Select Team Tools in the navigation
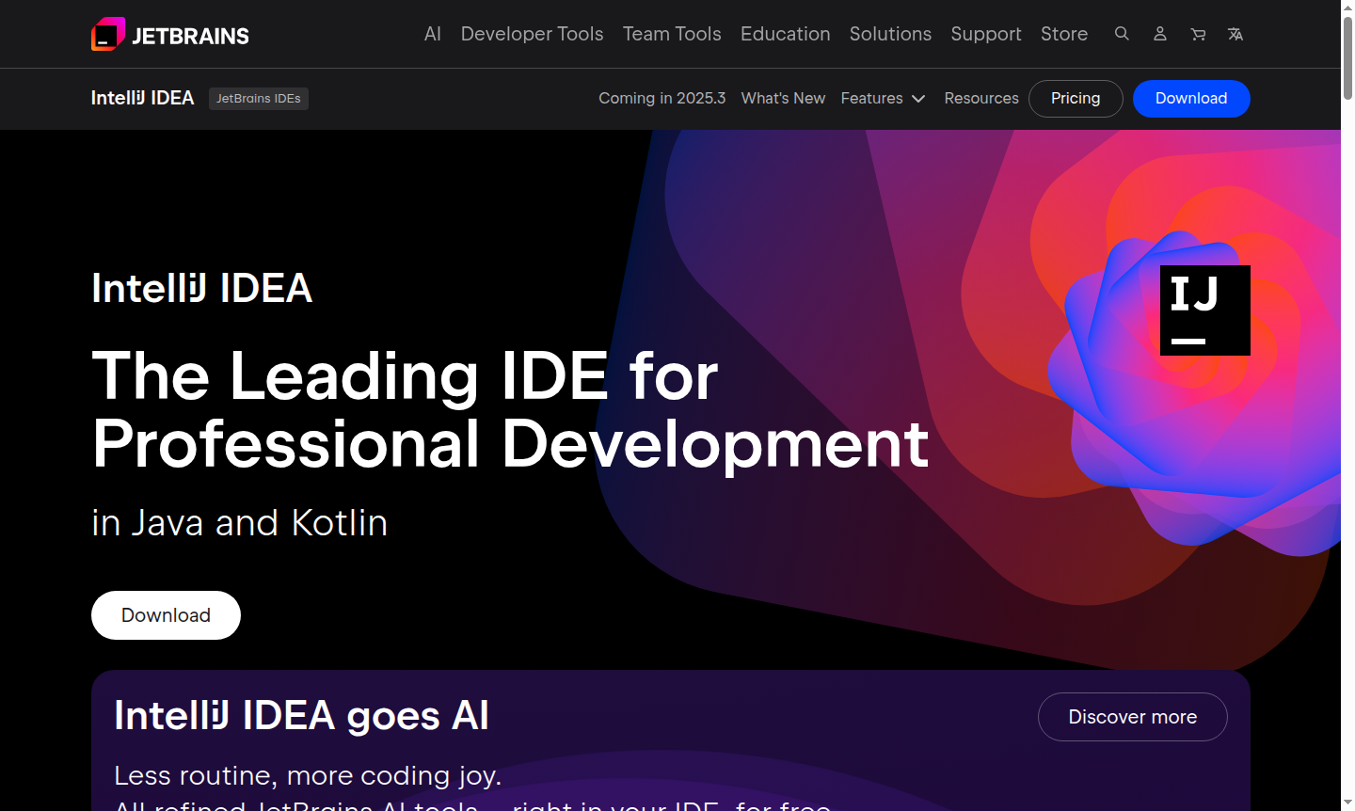This screenshot has height=811, width=1355. (672, 34)
